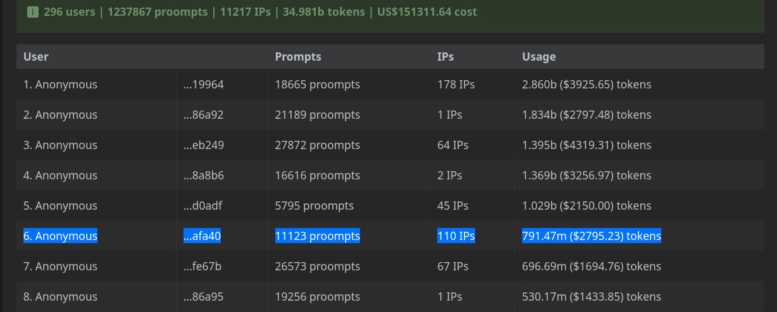Click the Usage column header
This screenshot has height=312, width=777.
pyautogui.click(x=539, y=56)
